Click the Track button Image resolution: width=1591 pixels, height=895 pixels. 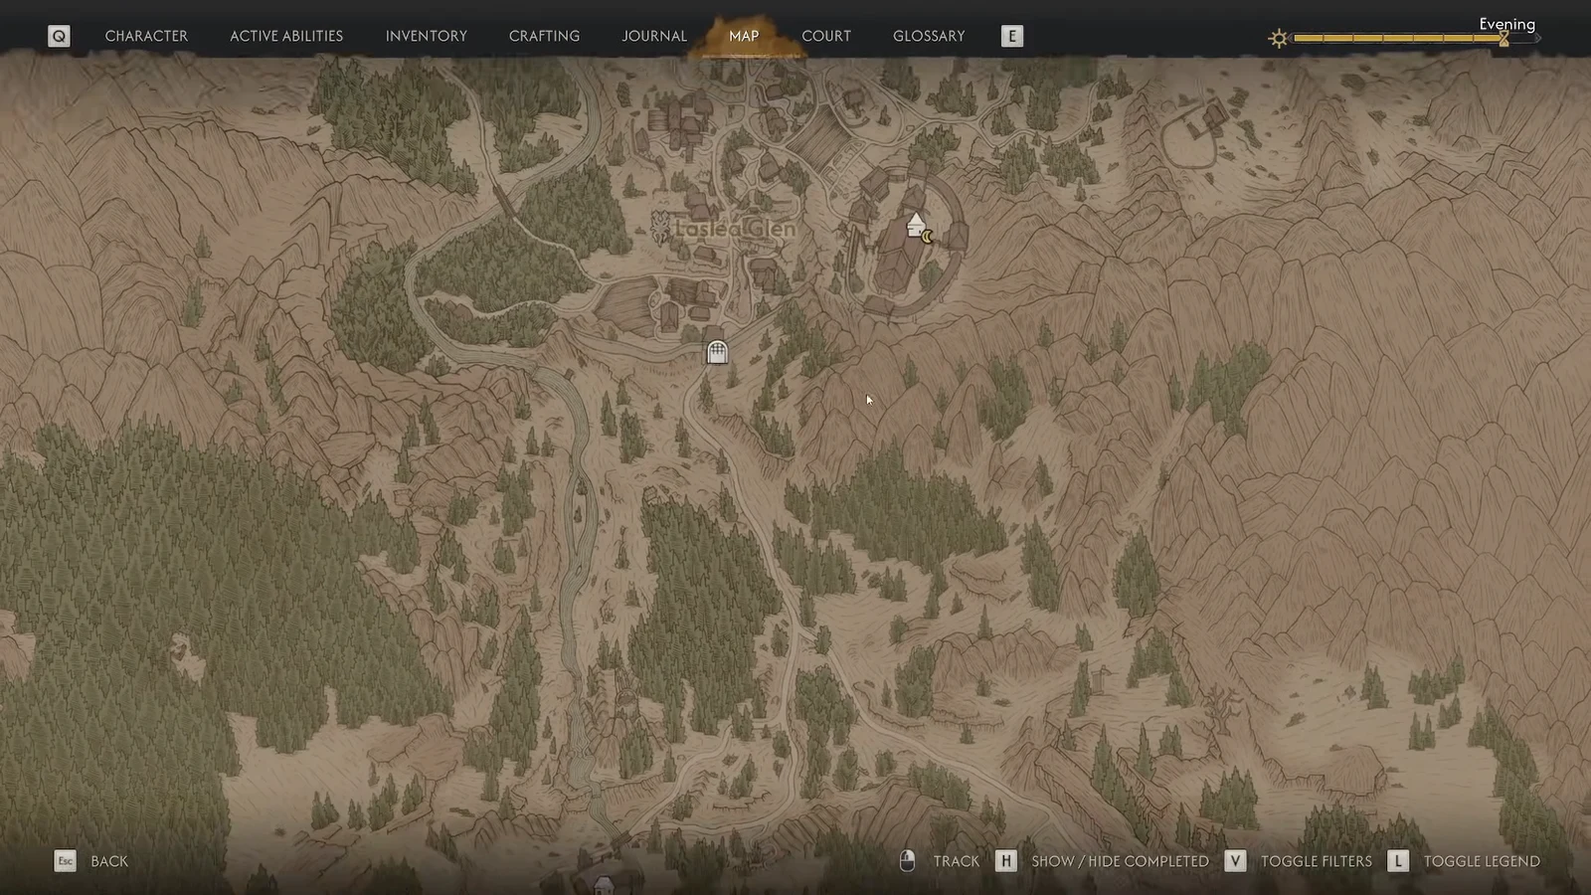[957, 861]
